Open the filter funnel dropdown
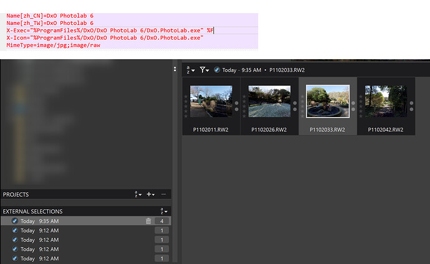Screen dimensions: 430x264 (x=204, y=70)
